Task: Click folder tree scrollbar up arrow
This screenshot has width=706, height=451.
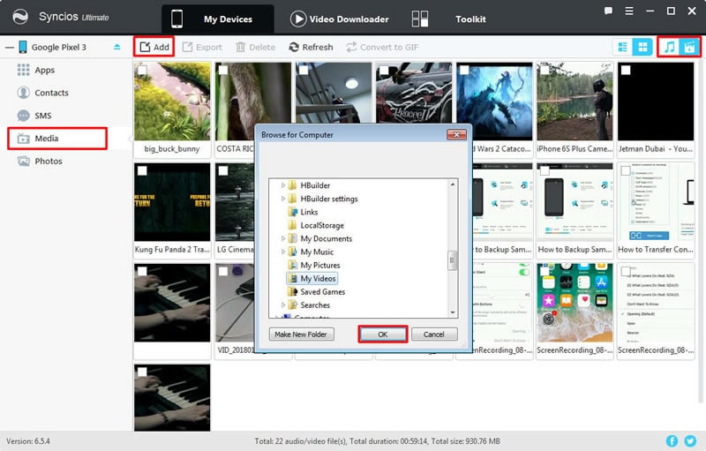Action: tap(453, 184)
